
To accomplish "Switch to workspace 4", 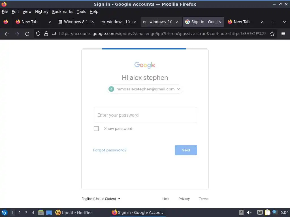I will click(x=33, y=213).
